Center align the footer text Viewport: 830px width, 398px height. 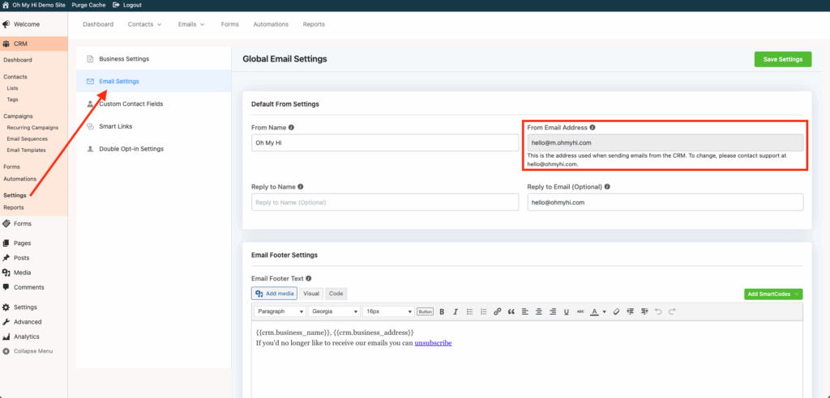[x=539, y=311]
